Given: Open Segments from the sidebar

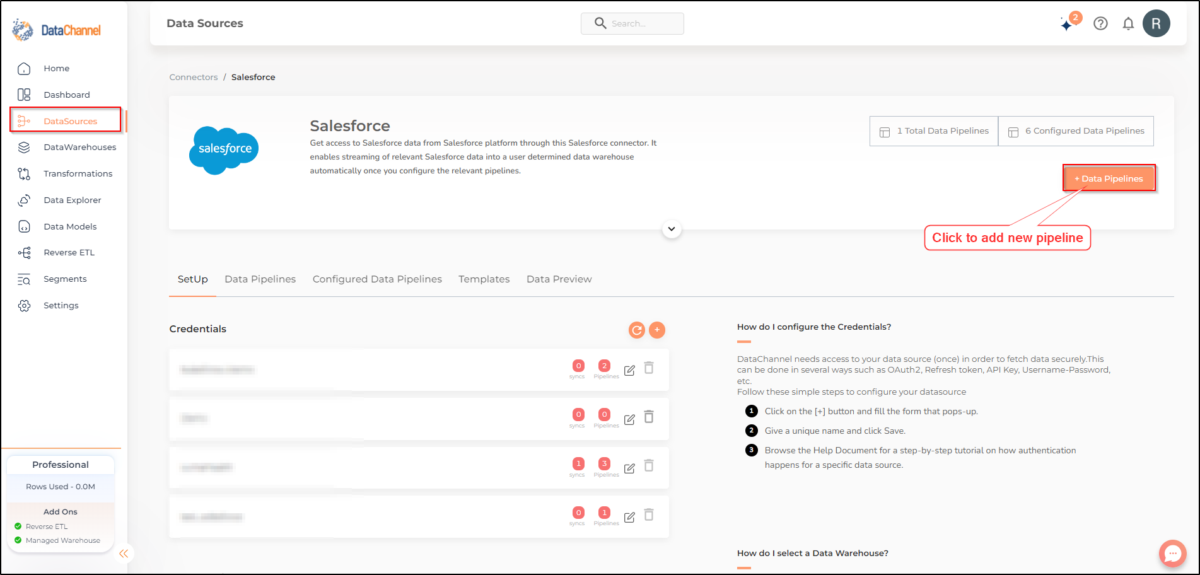Looking at the screenshot, I should point(65,279).
